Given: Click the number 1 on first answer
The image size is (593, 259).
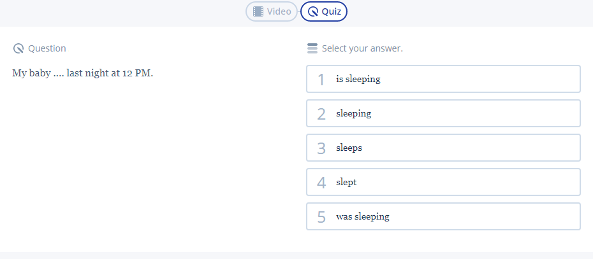Looking at the screenshot, I should [321, 80].
